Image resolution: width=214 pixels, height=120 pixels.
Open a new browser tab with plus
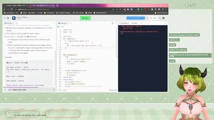(57, 5)
